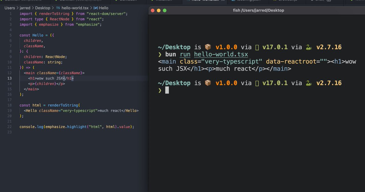Click 'console' on line 22
This screenshot has height=192, width=365.
[x=27, y=127]
